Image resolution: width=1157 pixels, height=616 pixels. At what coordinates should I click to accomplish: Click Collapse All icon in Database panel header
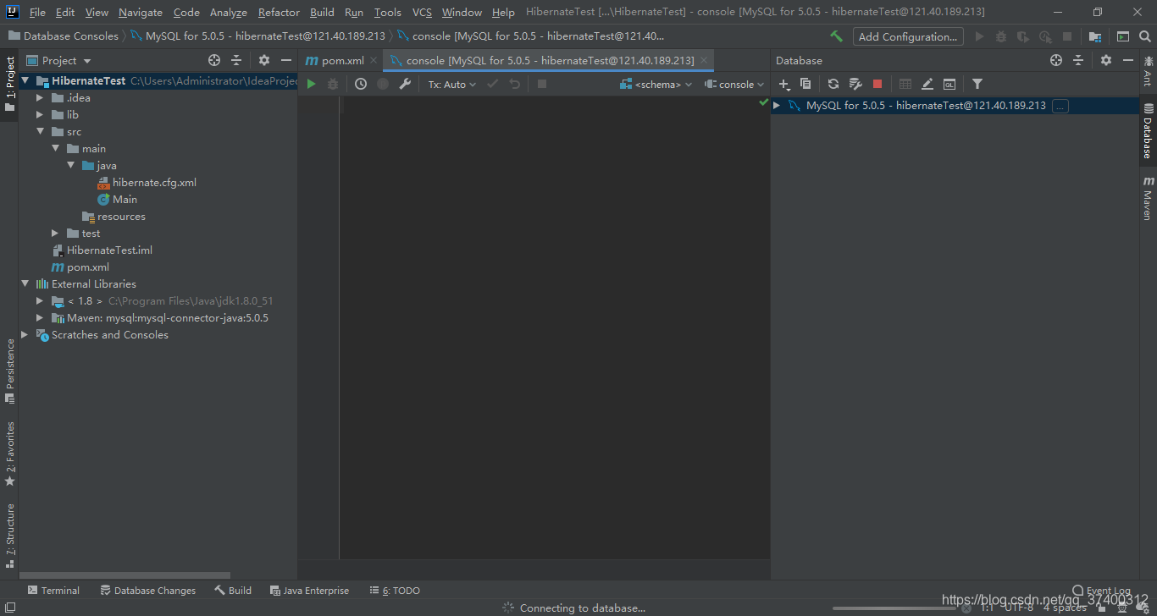tap(1078, 60)
